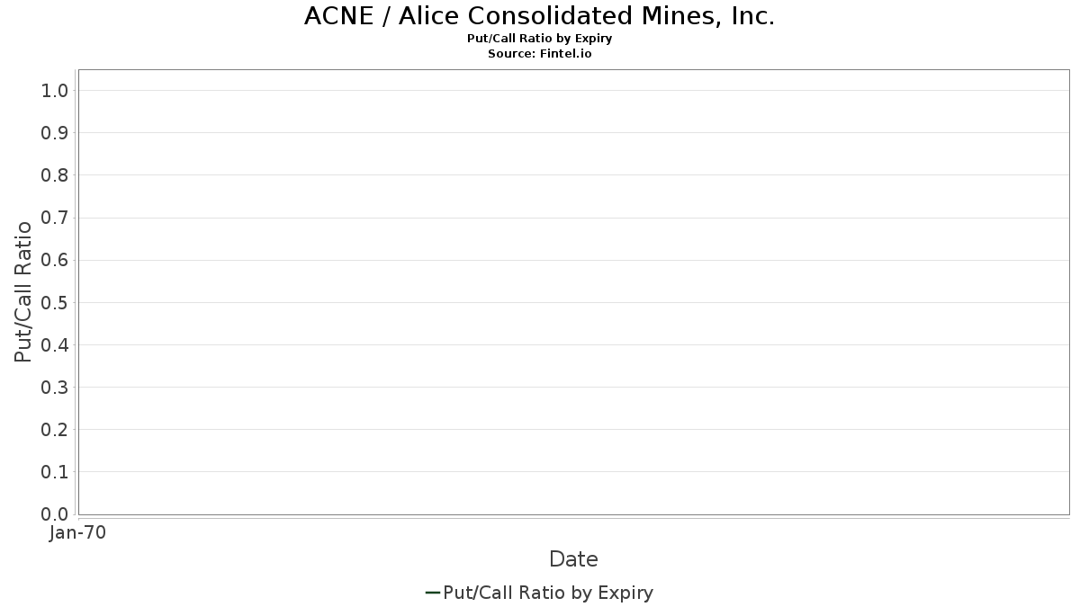Select the 0.8 y-axis tick label
Viewport: 1080px width, 607px height.
pyautogui.click(x=55, y=175)
